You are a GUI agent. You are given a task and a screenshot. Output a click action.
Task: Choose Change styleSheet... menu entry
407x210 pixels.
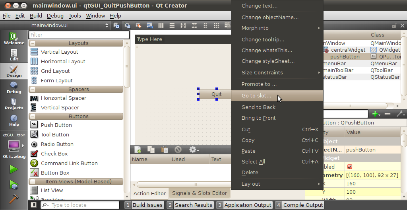277,61
